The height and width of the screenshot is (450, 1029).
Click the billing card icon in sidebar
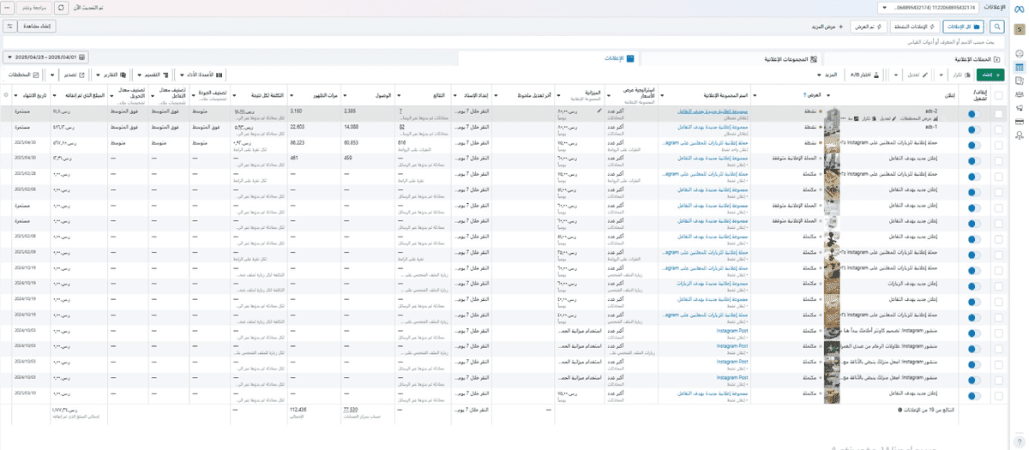point(1020,122)
